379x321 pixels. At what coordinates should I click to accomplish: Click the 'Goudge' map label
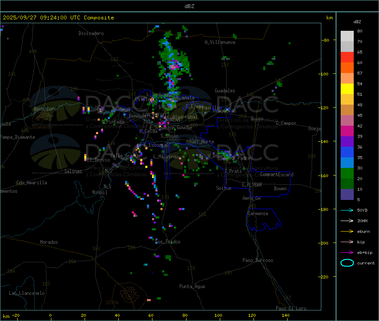[184, 127]
